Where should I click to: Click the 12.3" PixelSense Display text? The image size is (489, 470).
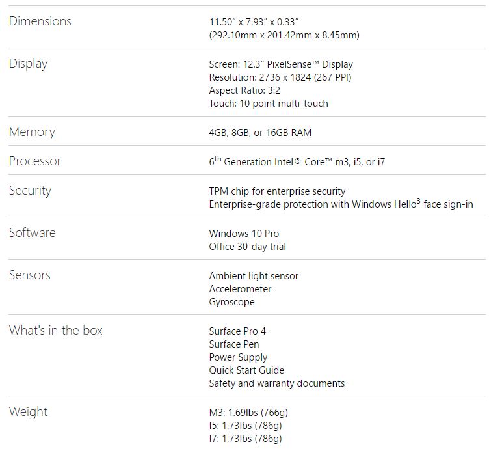coord(281,64)
